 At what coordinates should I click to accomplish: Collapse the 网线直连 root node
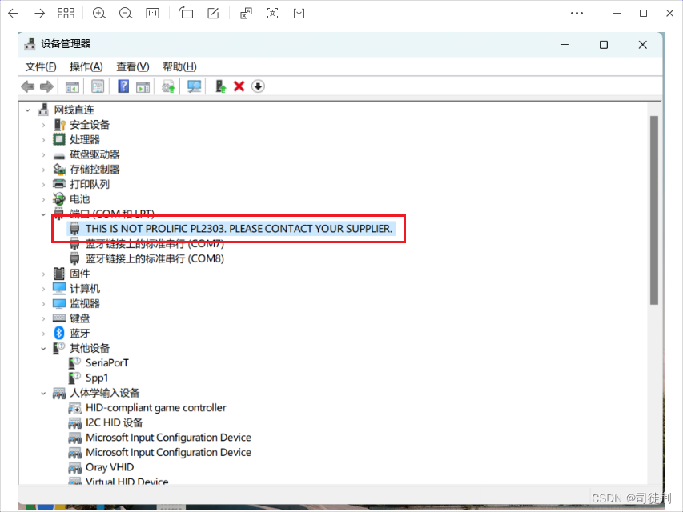(28, 110)
